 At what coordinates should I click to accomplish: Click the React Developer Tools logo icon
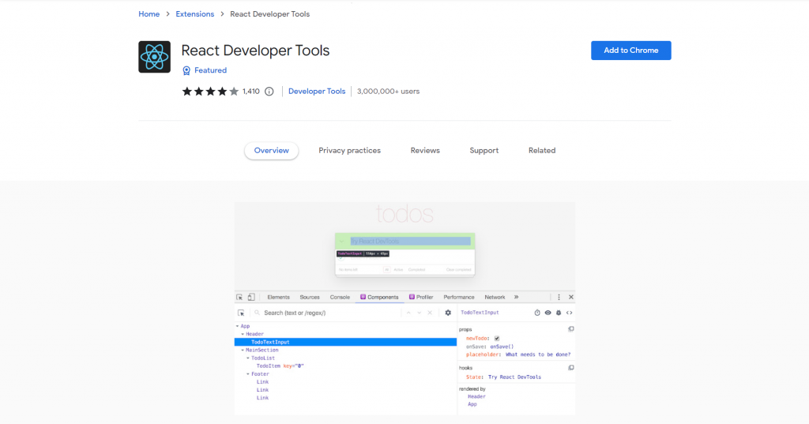tap(154, 57)
